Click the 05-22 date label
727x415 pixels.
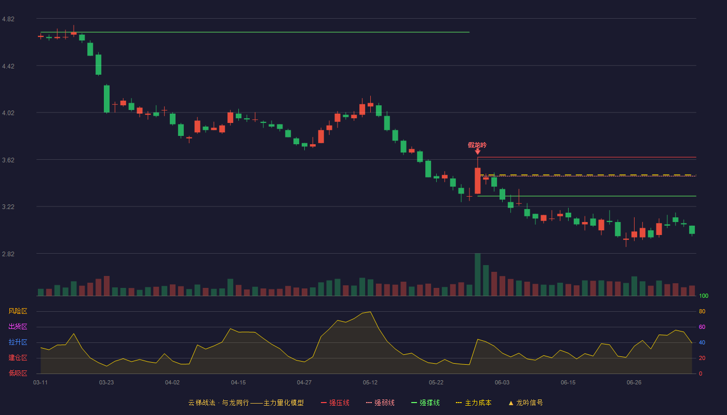(x=436, y=382)
